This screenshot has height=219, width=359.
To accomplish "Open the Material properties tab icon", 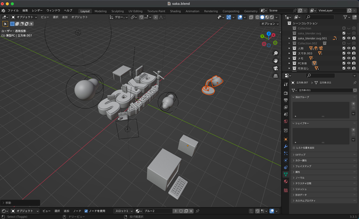I will (x=286, y=182).
